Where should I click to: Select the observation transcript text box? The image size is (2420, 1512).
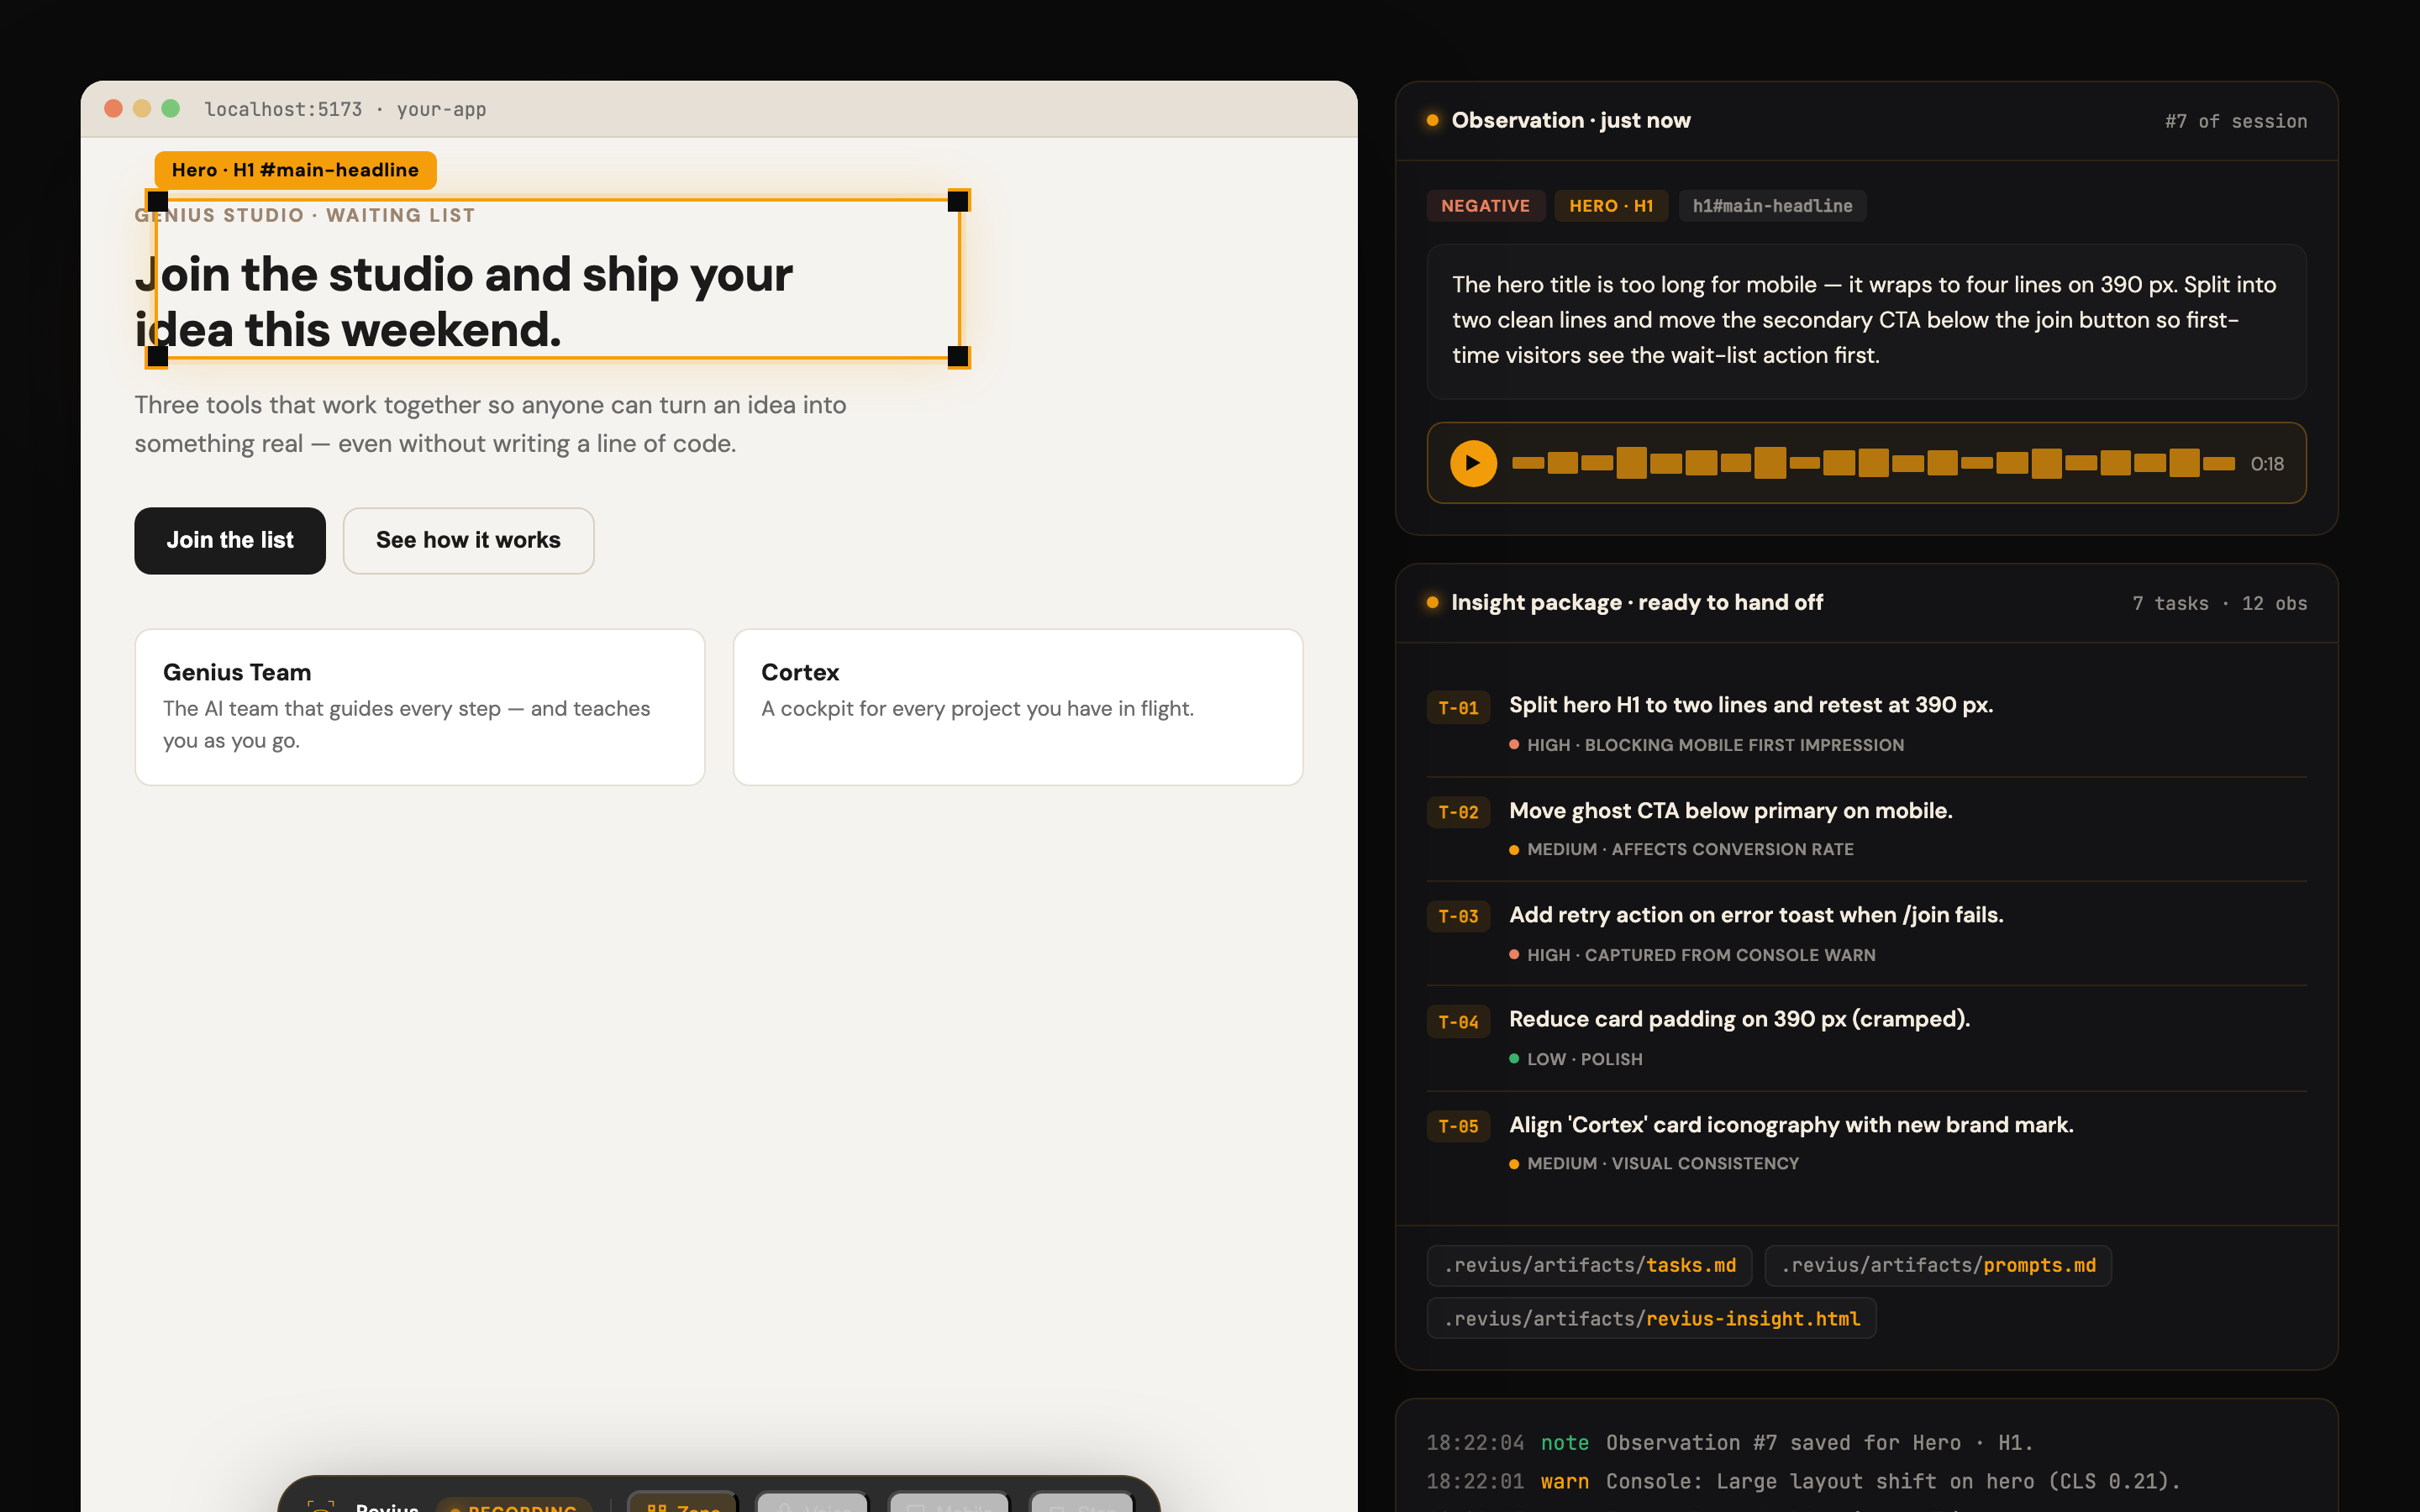tap(1866, 321)
